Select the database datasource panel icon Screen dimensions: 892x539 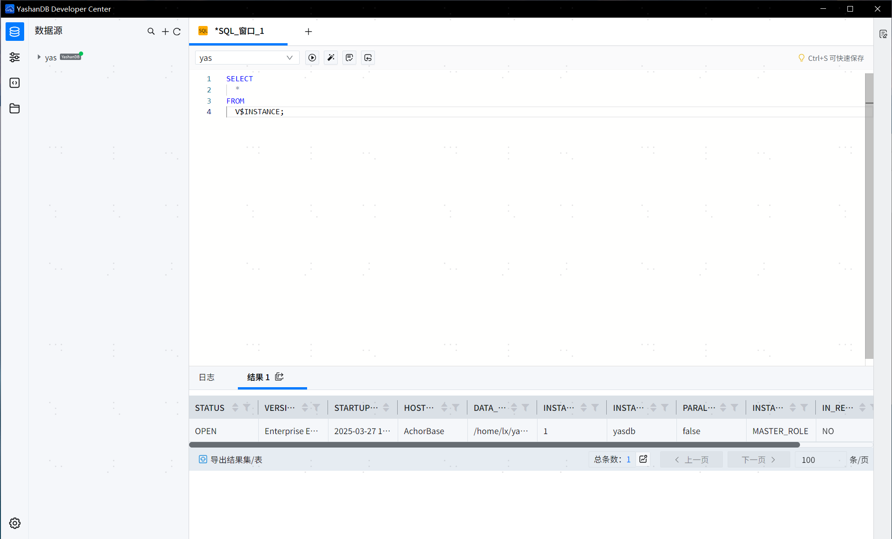click(14, 32)
